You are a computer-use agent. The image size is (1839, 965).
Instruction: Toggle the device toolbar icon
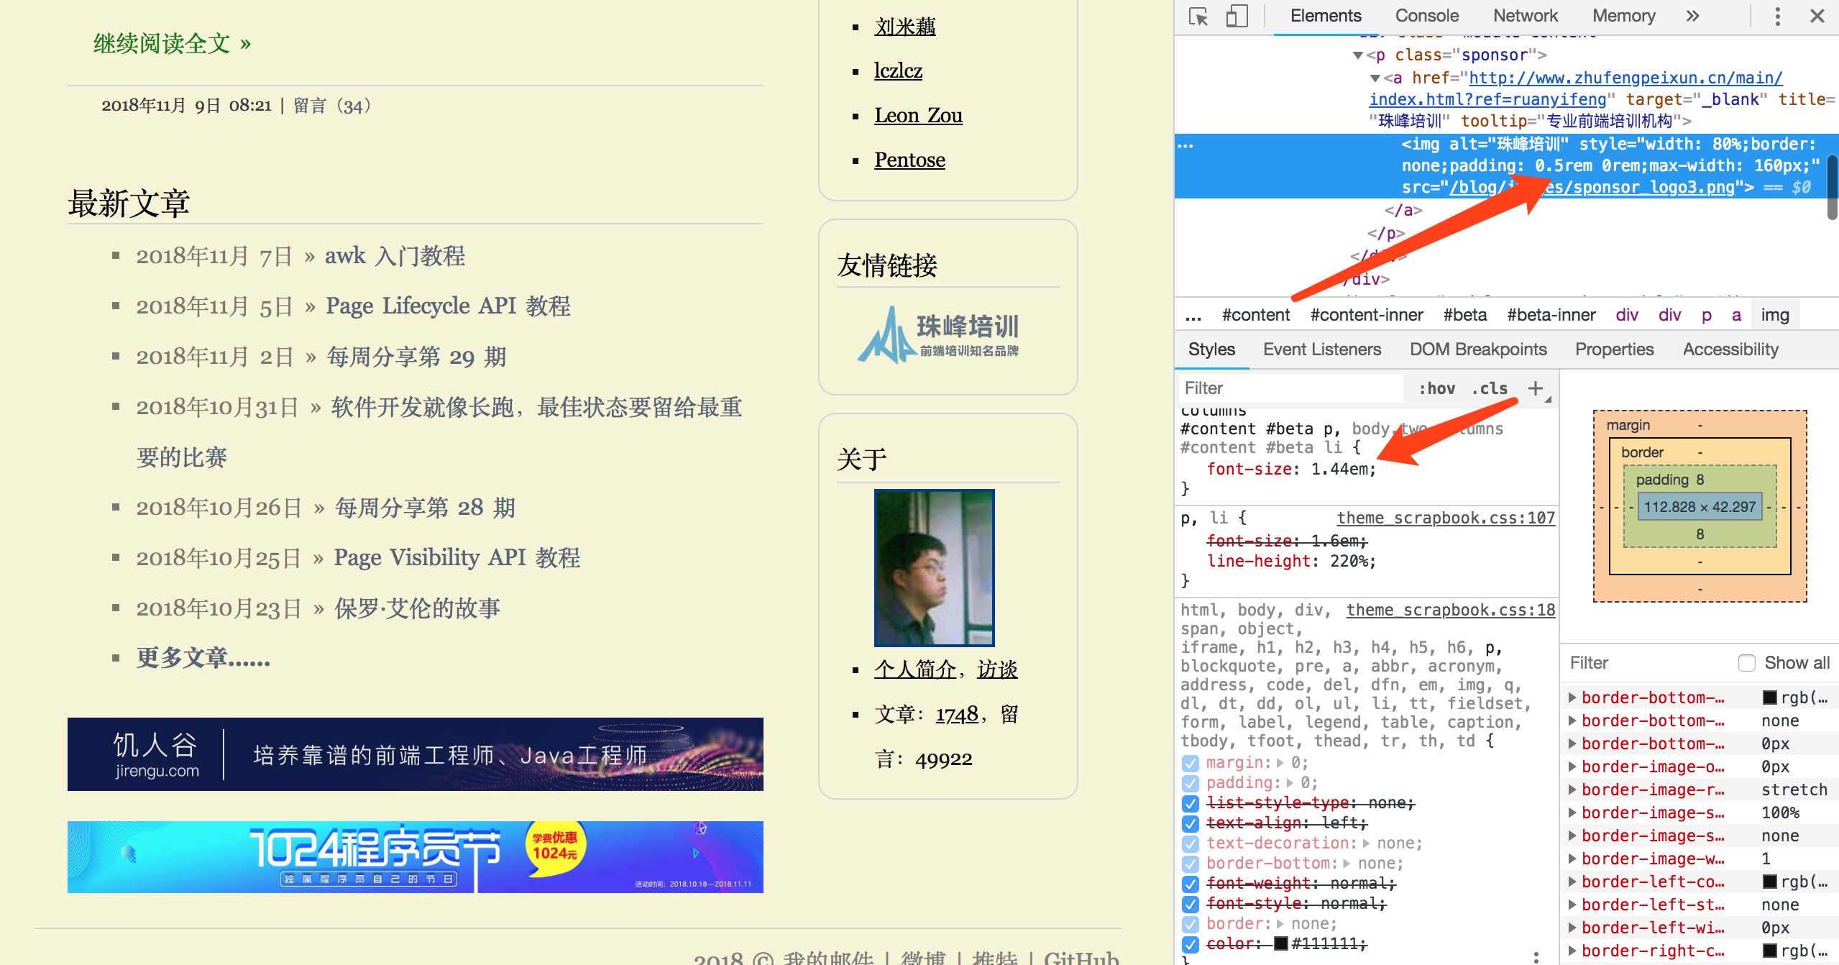click(x=1237, y=16)
